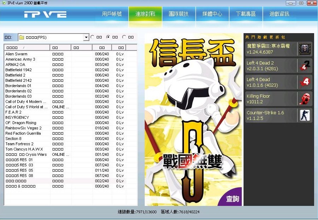Viewport: 318px width, 220px height.
Task: Open the 遊戲資訊 tab
Action: (280, 14)
